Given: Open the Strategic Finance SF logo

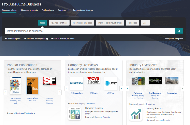Looking at the screenshot, I should tap(49, 81).
